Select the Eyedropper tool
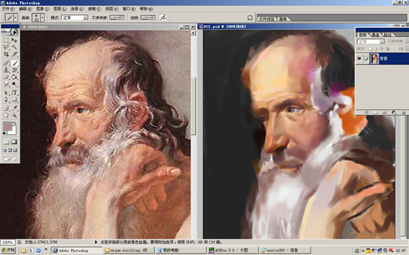 pos(14,108)
